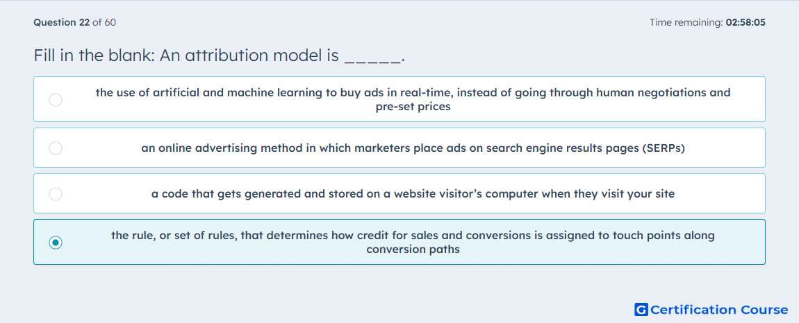Screen dimensions: 799x323
Task: Click the 'Time remaining:' label
Action: pyautogui.click(x=686, y=22)
